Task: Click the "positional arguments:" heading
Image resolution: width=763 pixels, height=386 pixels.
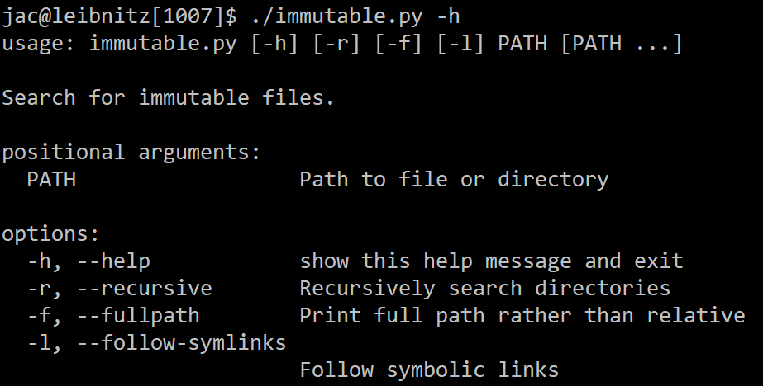Action: coord(131,152)
